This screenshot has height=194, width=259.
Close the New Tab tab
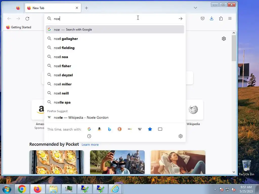pyautogui.click(x=77, y=8)
